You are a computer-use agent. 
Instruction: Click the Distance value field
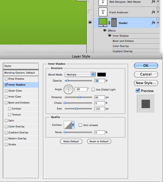(100, 97)
